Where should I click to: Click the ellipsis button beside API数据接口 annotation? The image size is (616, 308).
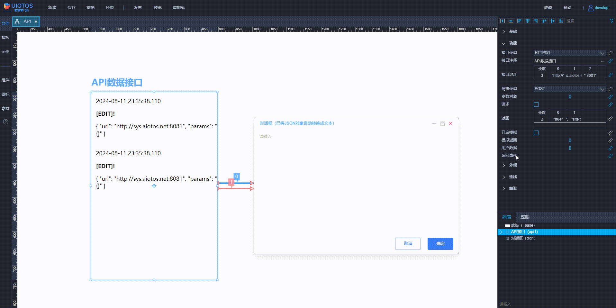tap(603, 61)
